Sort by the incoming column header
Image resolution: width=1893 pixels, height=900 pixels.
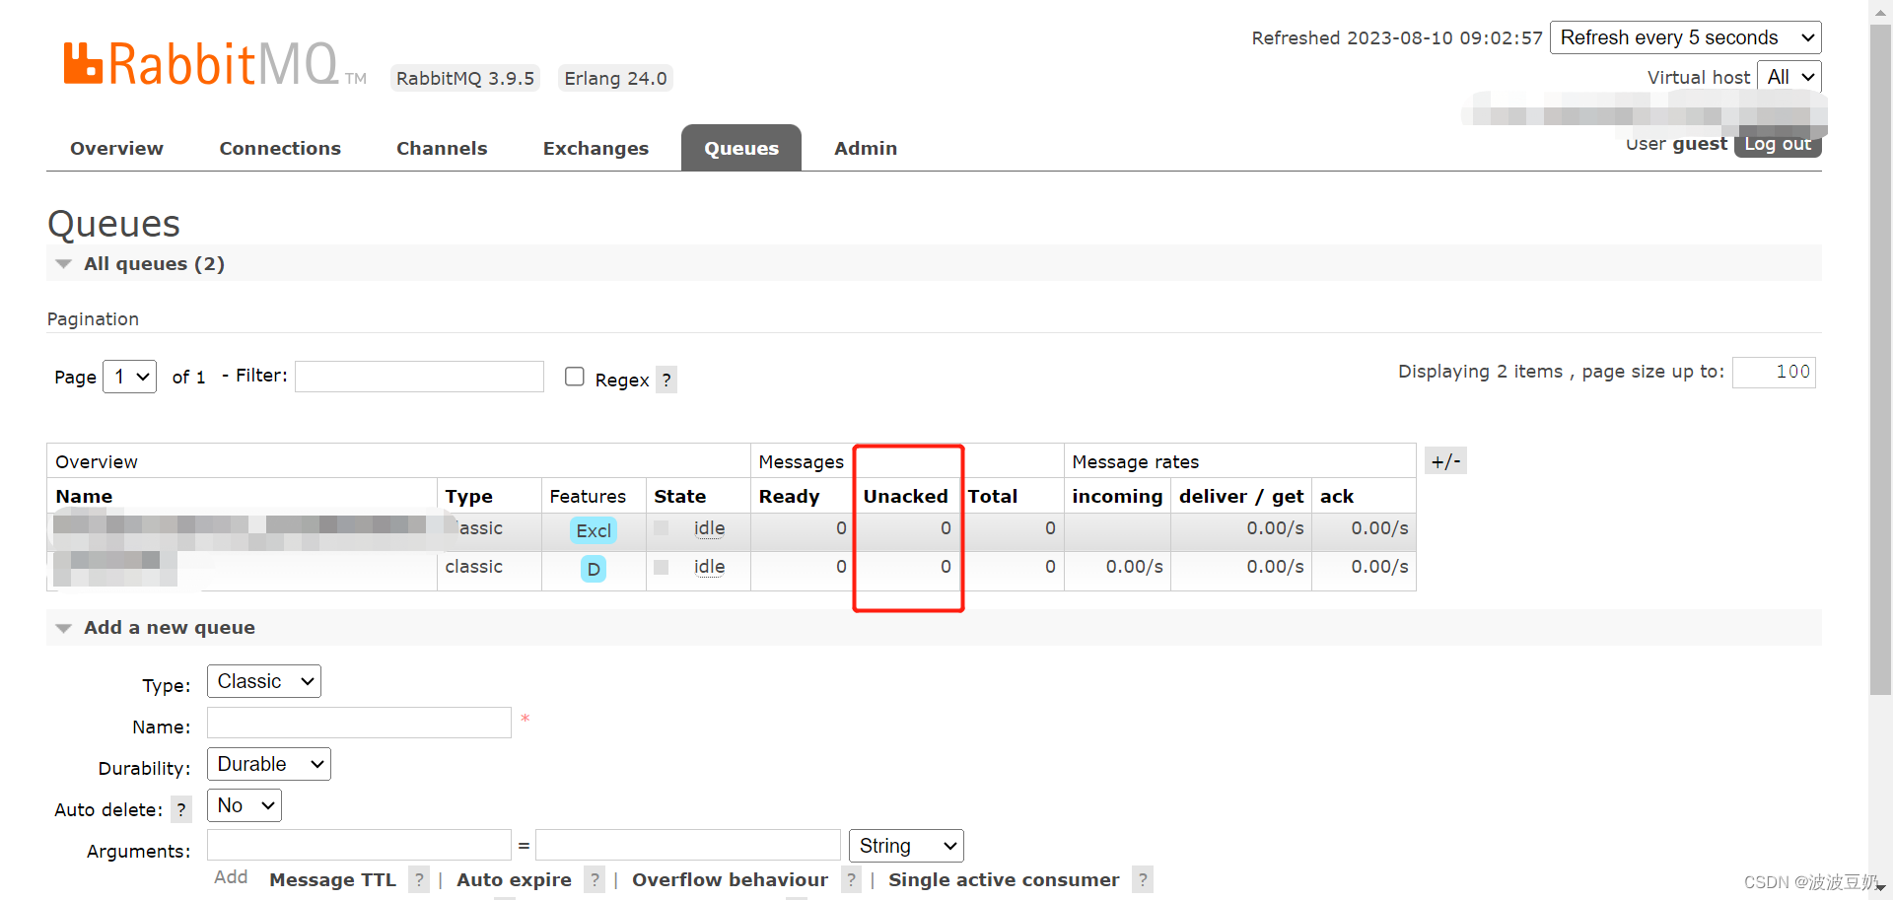(x=1117, y=496)
